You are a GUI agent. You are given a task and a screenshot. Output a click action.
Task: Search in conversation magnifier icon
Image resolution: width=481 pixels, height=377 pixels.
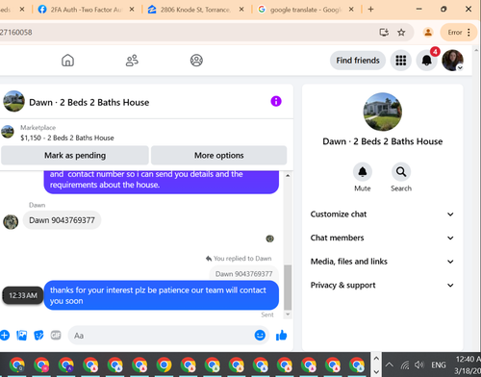click(401, 172)
